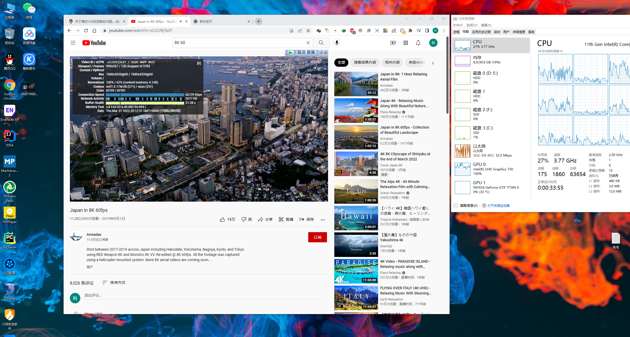Open PyCharm desktop icon

(x=10, y=241)
